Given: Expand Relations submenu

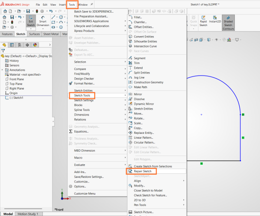Looking at the screenshot, I should tap(97, 120).
